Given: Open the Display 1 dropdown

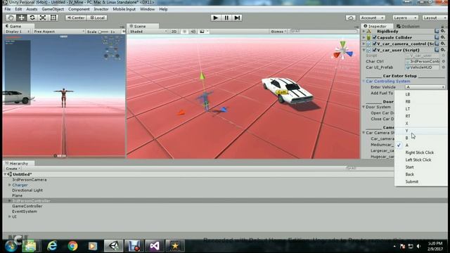Looking at the screenshot, I should (x=17, y=32).
